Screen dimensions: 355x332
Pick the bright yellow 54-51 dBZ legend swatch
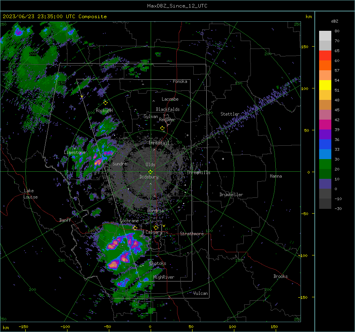click(325, 85)
